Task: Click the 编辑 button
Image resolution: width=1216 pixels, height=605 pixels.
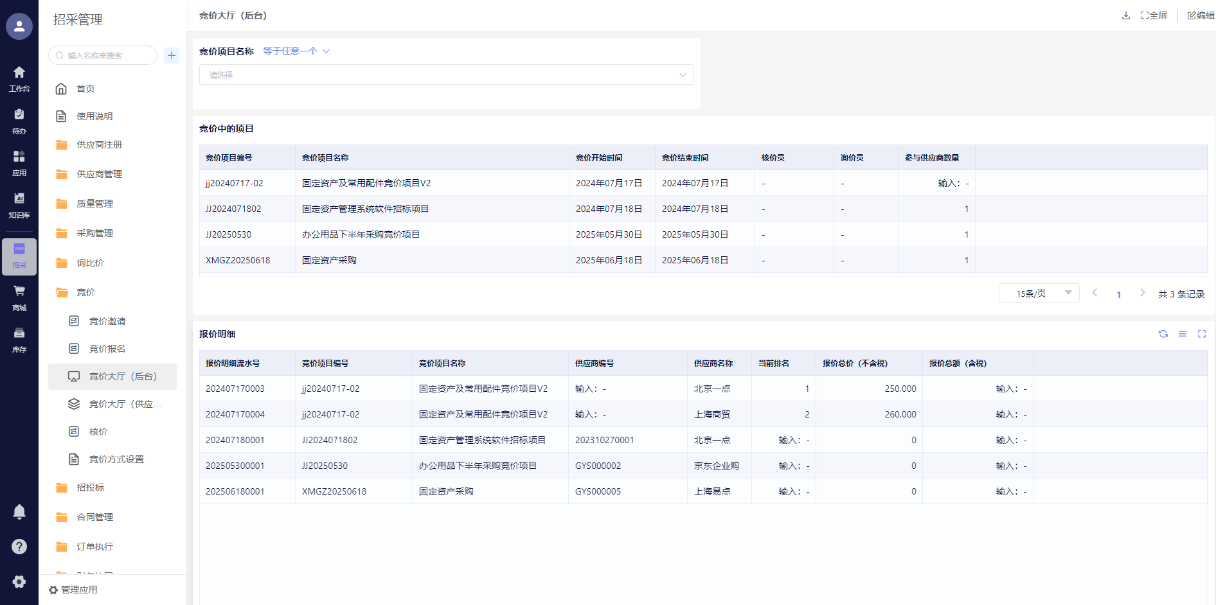Action: coord(1200,15)
